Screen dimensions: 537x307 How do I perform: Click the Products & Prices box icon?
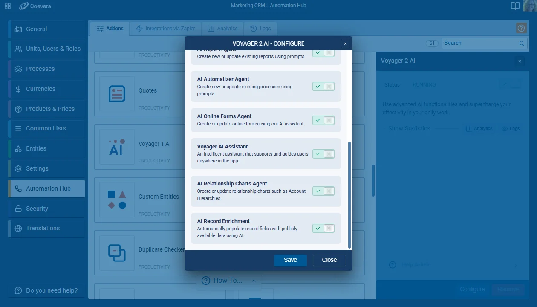pos(18,109)
